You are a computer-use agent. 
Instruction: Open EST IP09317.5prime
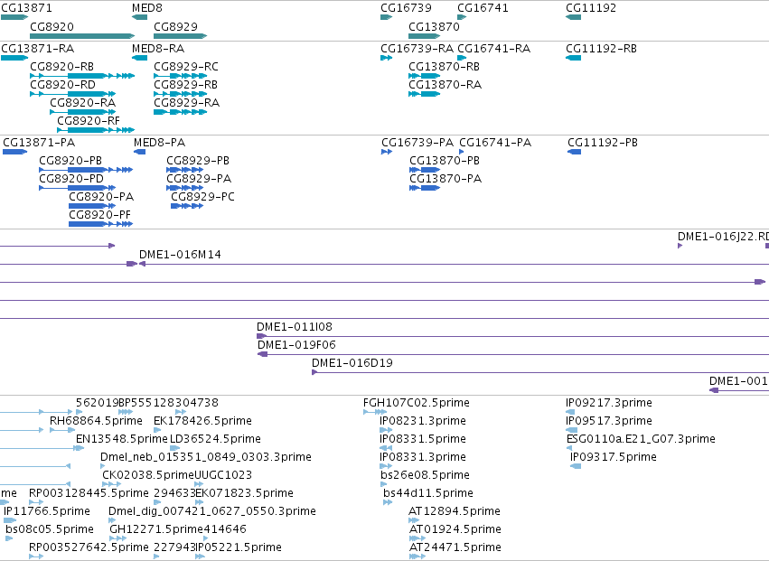tap(614, 457)
